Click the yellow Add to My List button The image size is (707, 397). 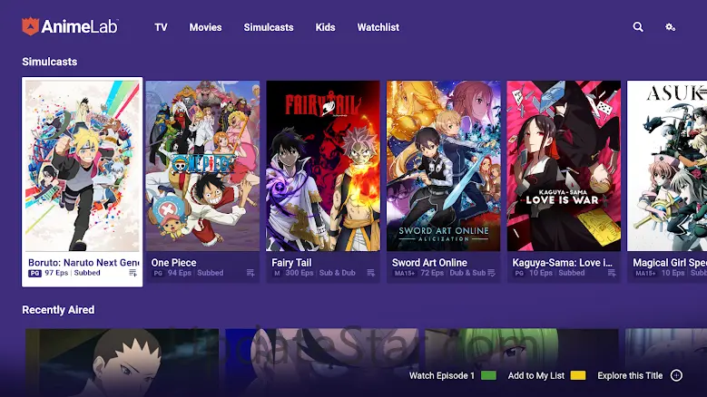(578, 375)
